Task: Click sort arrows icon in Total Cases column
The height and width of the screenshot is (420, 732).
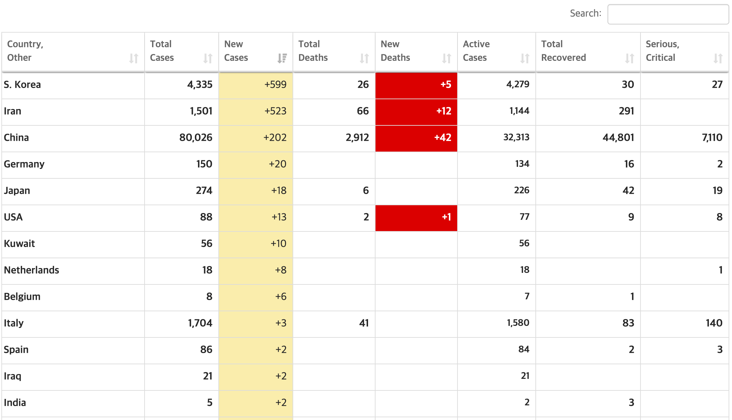Action: (x=208, y=58)
